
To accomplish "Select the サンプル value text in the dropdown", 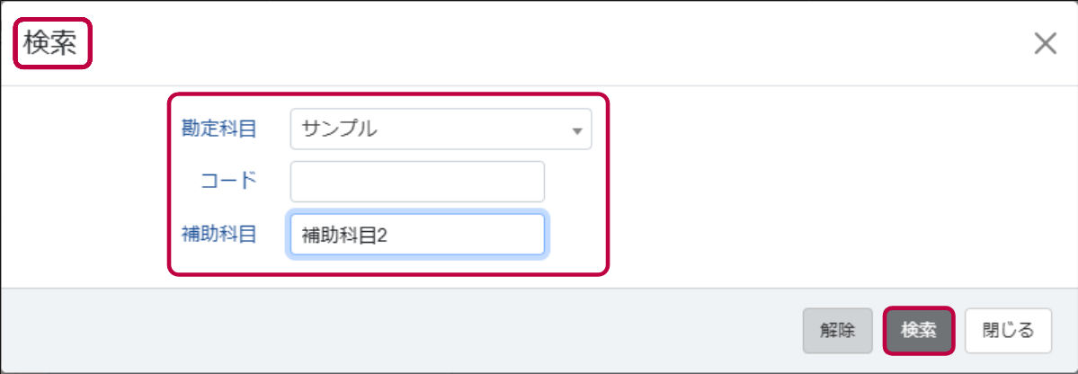I will 340,129.
